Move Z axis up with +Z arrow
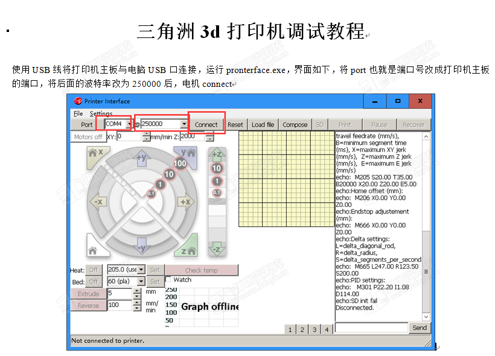The width and height of the screenshot is (495, 356). (217, 155)
